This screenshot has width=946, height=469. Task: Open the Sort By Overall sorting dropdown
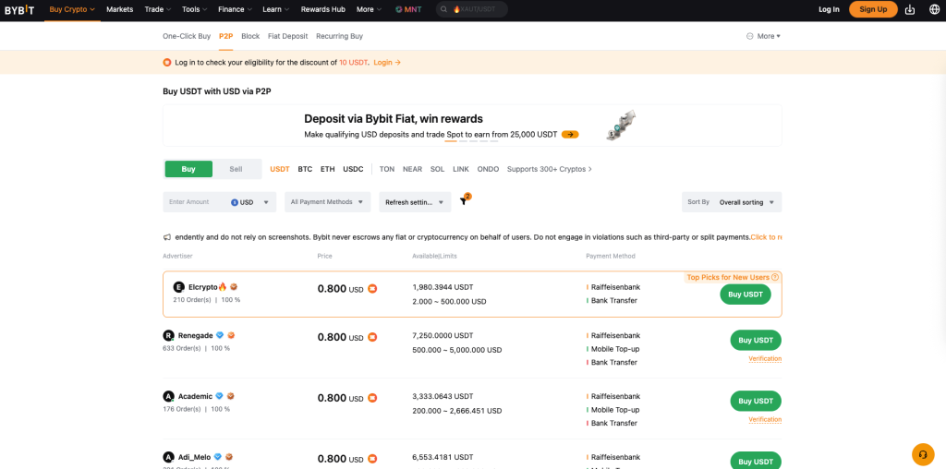pyautogui.click(x=732, y=202)
